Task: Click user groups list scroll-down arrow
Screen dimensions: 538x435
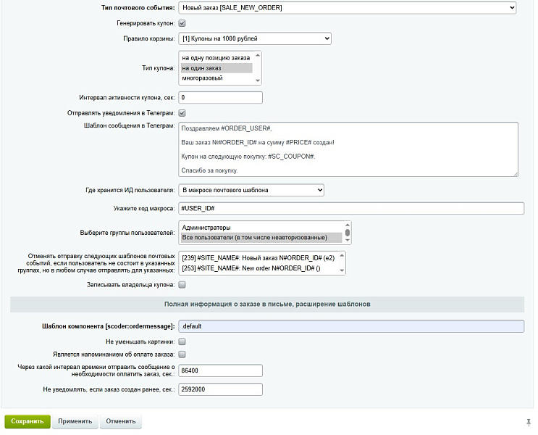Action: [348, 240]
